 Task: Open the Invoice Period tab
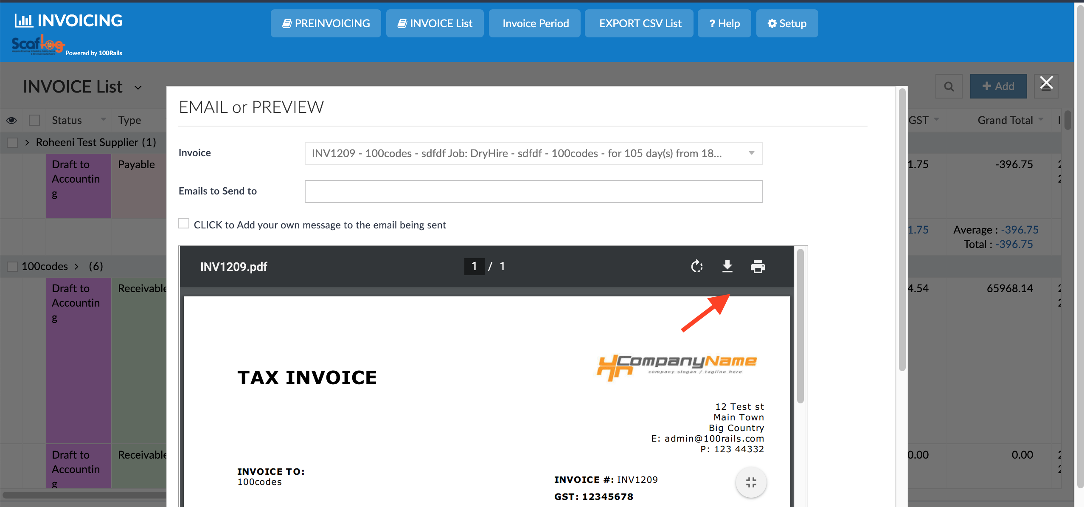(x=535, y=23)
